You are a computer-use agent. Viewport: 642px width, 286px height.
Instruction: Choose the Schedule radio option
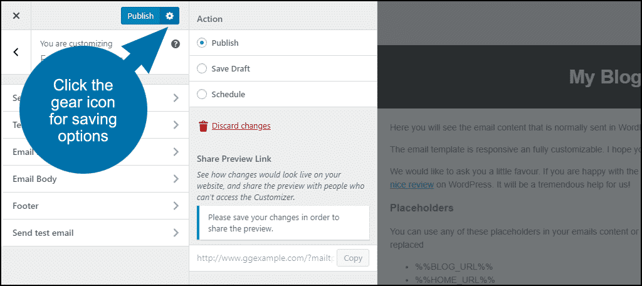click(202, 94)
